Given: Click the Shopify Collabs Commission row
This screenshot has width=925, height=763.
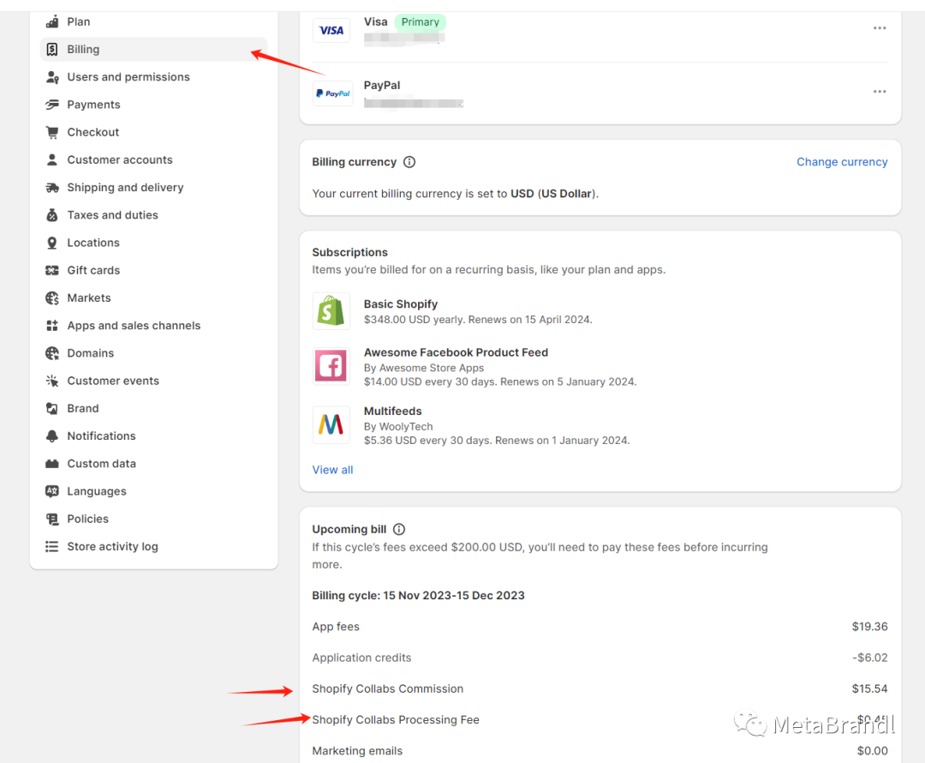Looking at the screenshot, I should point(388,689).
